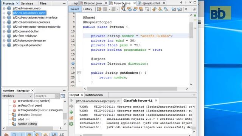Show more editor toolbar items chevron
Image resolution: width=242 pixels, height=136 pixels.
click(x=186, y=9)
